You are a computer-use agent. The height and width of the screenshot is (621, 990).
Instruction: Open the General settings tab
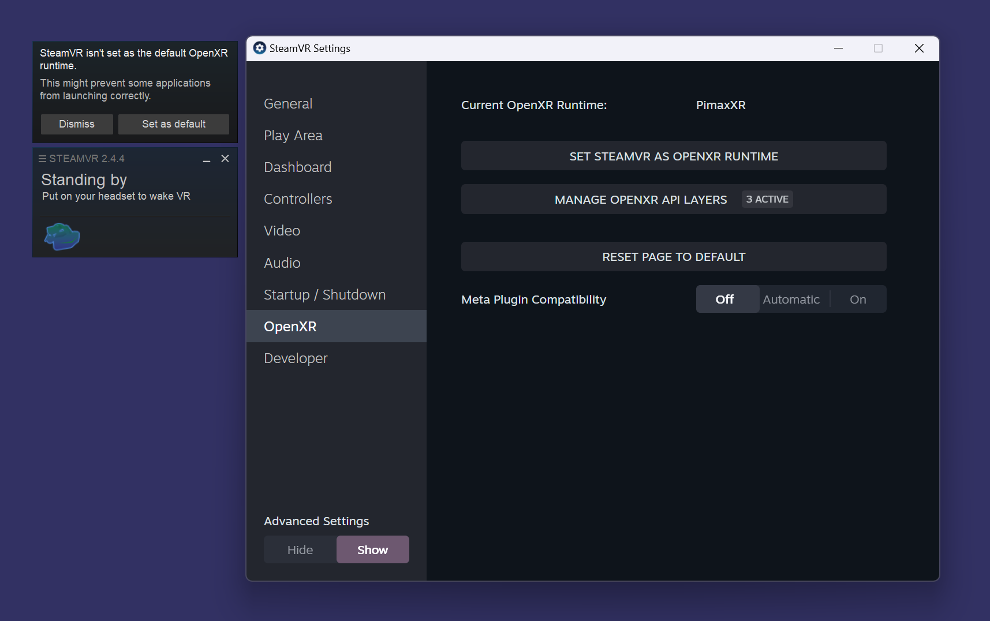pyautogui.click(x=337, y=104)
